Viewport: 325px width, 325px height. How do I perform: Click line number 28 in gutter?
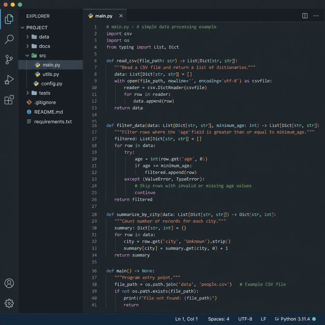pyautogui.click(x=94, y=215)
